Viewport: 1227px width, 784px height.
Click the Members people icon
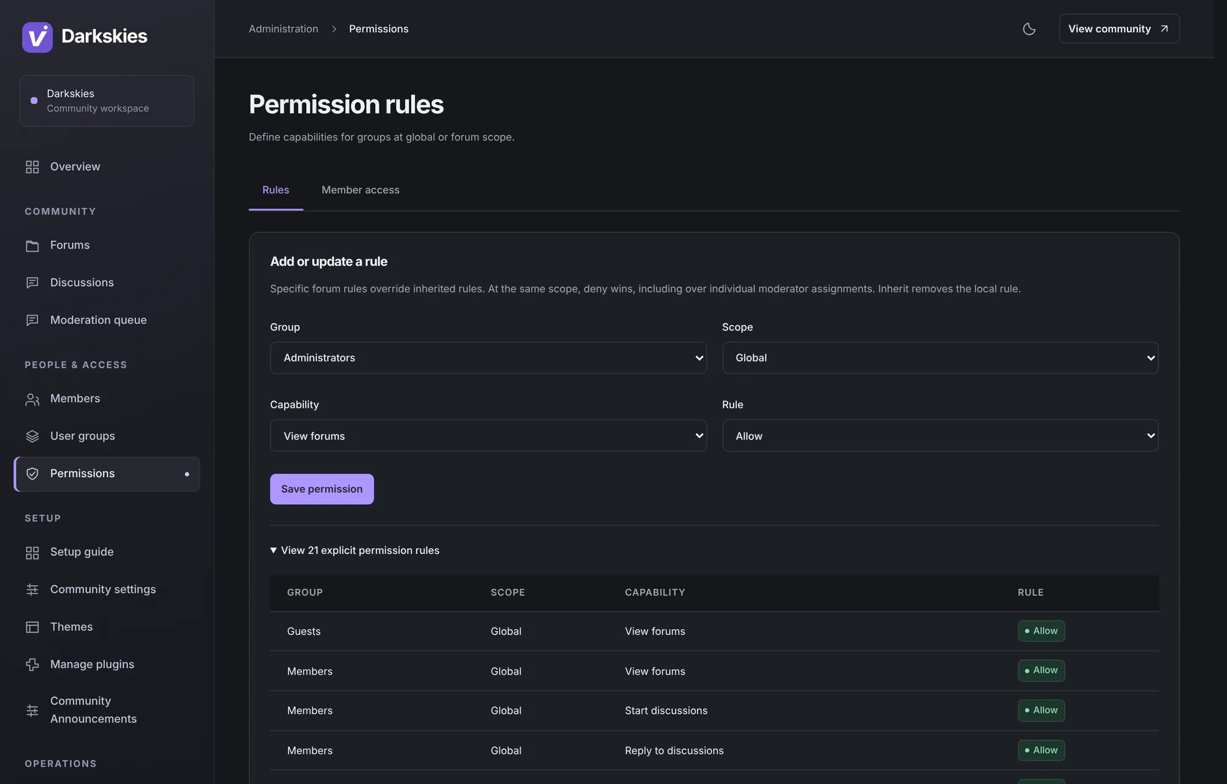point(33,399)
